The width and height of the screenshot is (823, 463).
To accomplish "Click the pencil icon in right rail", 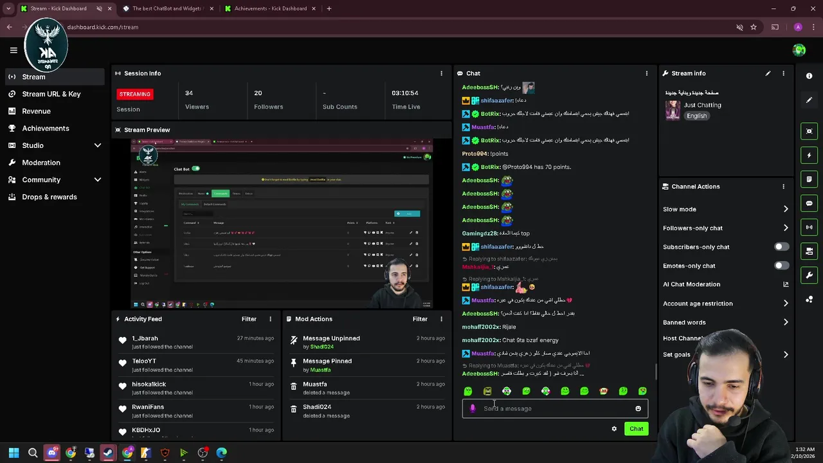I will point(809,100).
